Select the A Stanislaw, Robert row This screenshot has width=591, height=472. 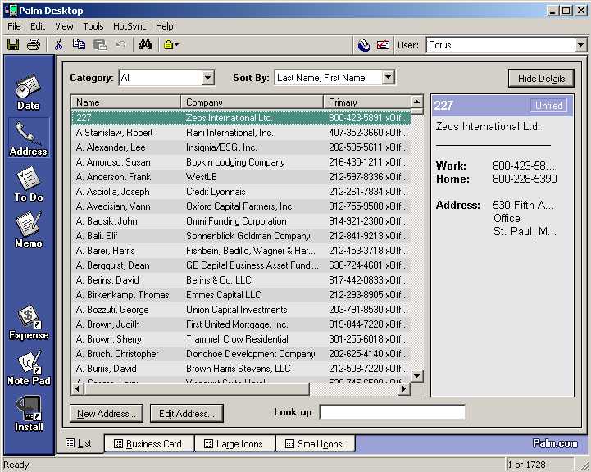click(x=241, y=133)
